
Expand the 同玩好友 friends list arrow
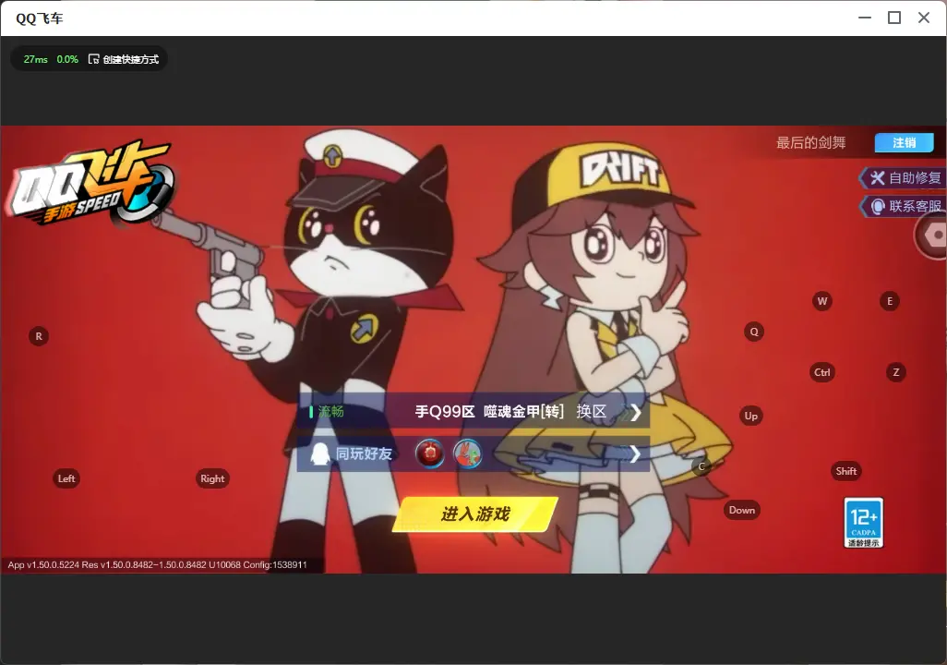point(634,454)
